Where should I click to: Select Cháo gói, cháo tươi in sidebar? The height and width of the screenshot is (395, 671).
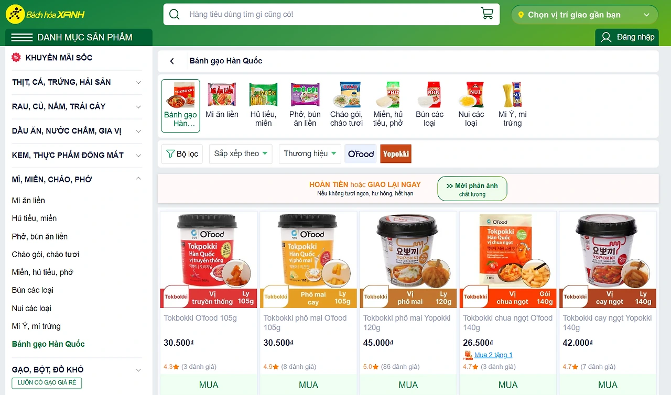tap(46, 255)
